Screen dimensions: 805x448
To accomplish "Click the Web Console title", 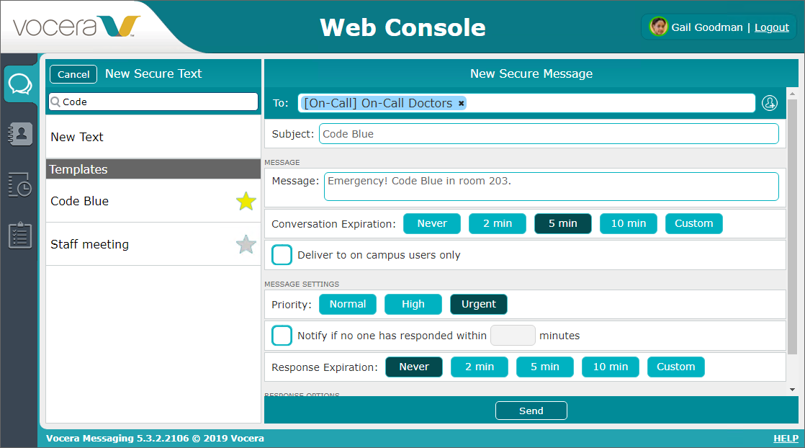I will (402, 27).
